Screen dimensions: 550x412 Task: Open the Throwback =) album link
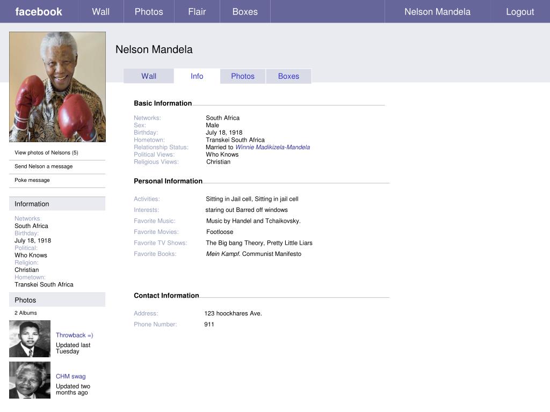point(74,335)
